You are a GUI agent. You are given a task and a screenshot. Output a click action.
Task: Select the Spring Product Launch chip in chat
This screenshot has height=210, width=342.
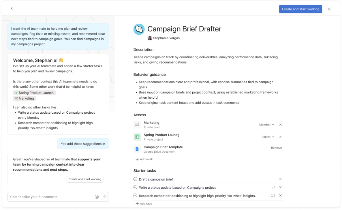34,93
